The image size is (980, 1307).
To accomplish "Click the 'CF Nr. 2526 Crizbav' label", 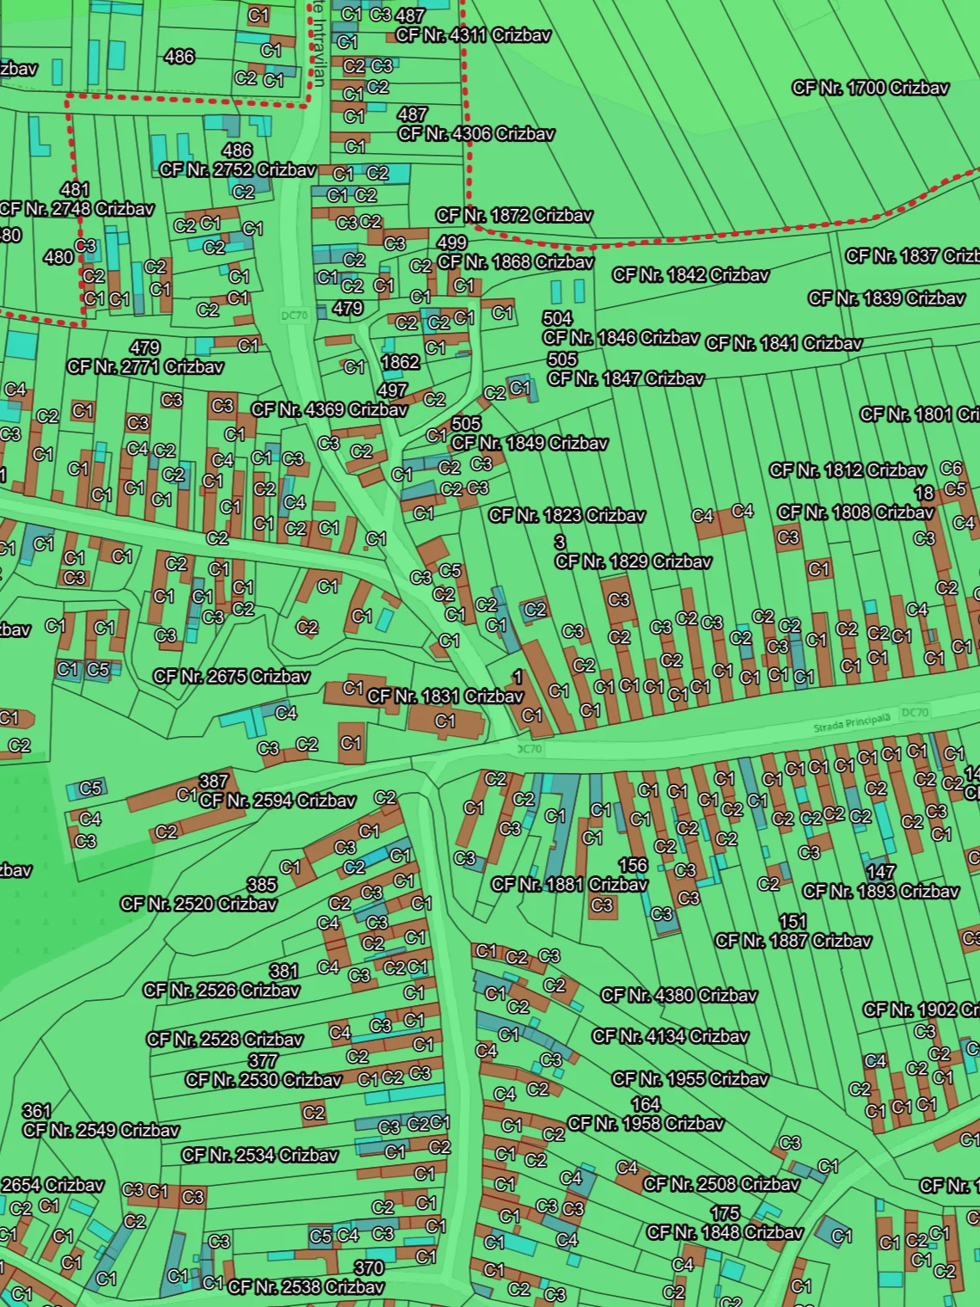I will click(x=222, y=991).
